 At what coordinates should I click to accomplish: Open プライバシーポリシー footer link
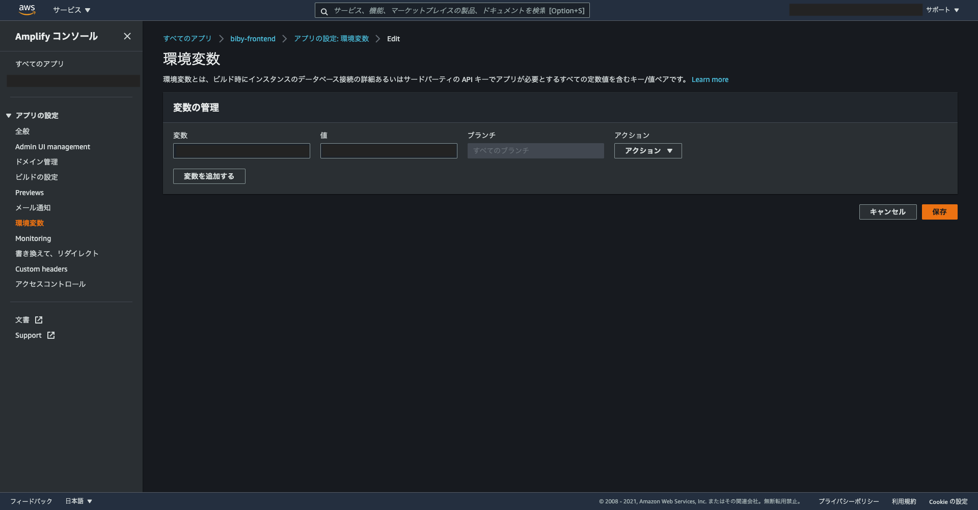click(849, 501)
